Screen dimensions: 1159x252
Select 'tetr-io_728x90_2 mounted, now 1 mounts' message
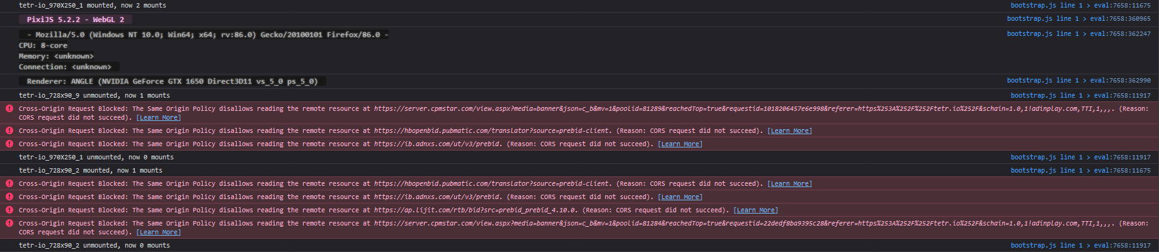91,171
